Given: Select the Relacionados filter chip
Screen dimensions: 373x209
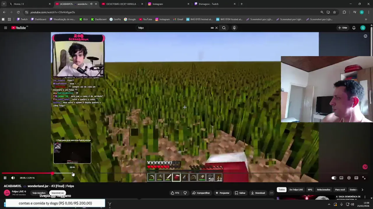Looking at the screenshot, I should click(324, 190).
